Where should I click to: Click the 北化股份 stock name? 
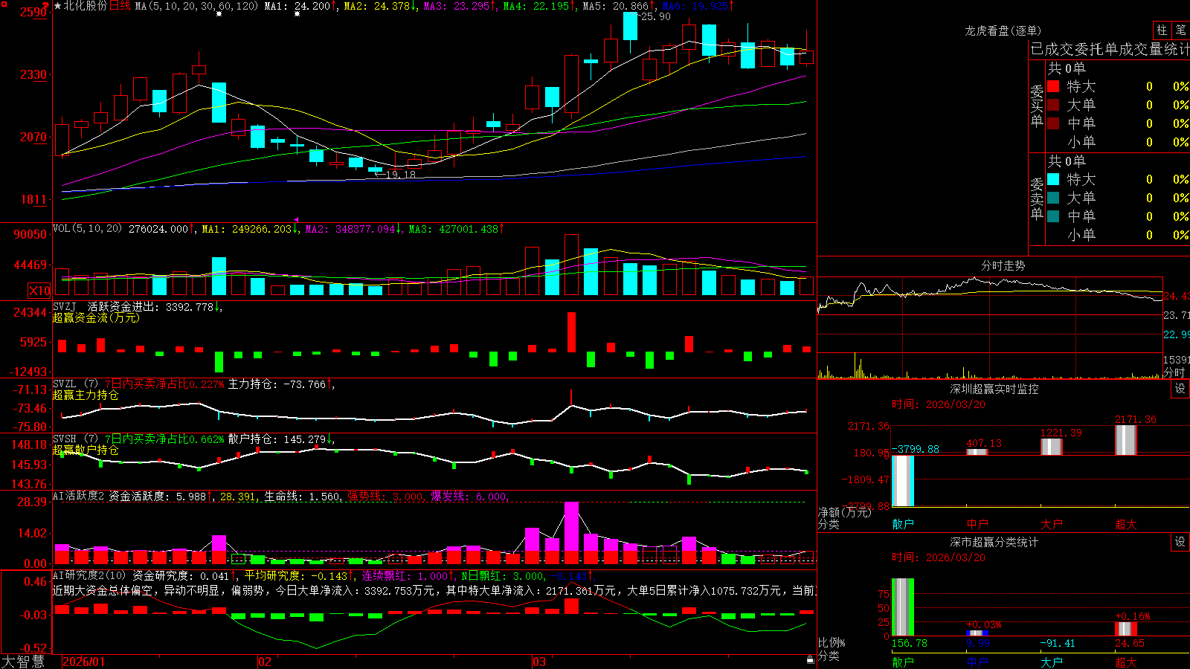pyautogui.click(x=85, y=6)
